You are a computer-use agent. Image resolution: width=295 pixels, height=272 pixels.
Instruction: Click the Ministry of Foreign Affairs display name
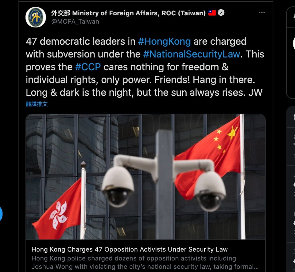[x=128, y=13]
